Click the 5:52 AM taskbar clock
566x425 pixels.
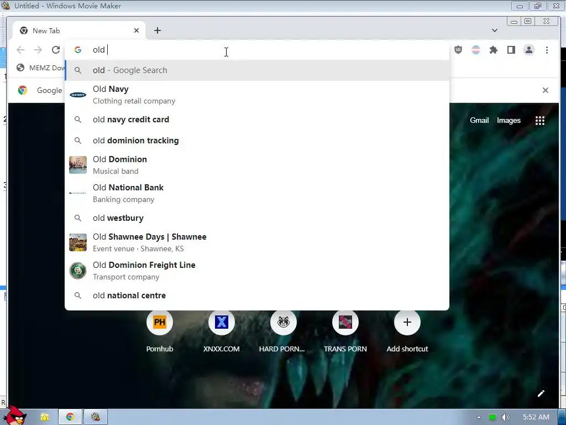pyautogui.click(x=536, y=417)
